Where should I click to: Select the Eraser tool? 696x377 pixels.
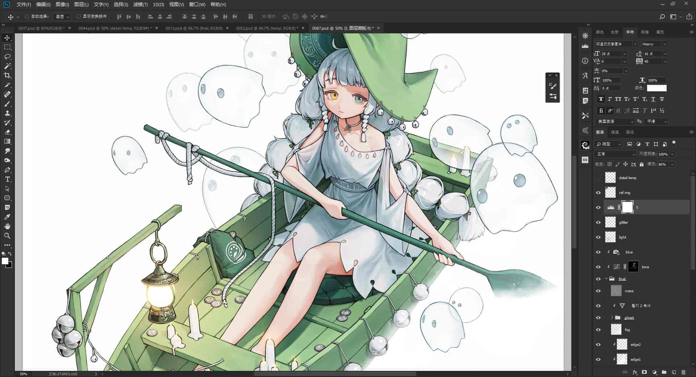coord(7,132)
